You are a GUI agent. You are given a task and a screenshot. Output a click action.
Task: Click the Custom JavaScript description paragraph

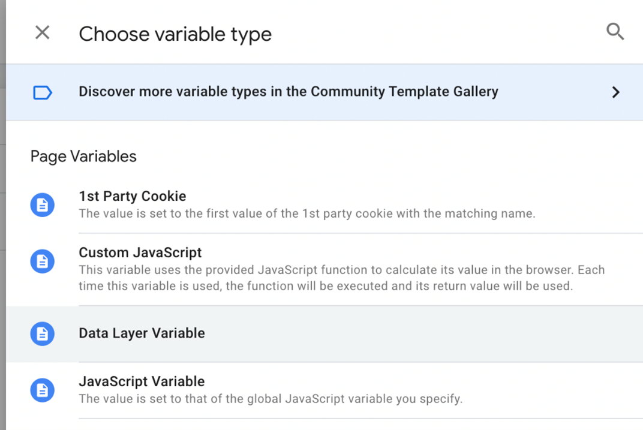tap(341, 278)
